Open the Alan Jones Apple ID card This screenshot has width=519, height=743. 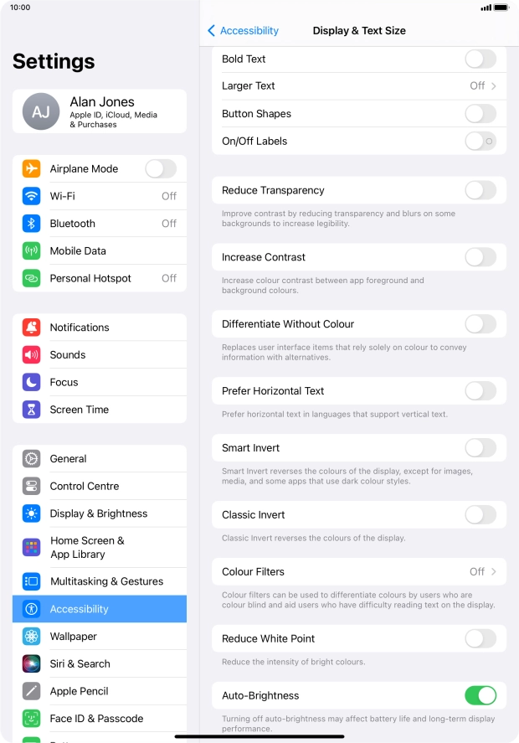click(x=100, y=112)
